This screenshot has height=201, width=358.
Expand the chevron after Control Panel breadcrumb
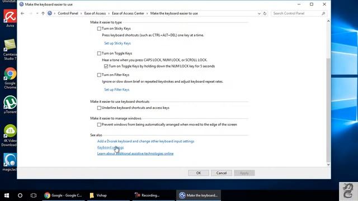click(81, 13)
